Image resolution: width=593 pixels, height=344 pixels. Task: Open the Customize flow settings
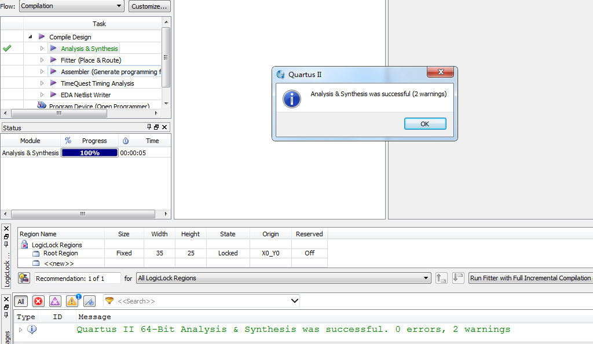(149, 6)
